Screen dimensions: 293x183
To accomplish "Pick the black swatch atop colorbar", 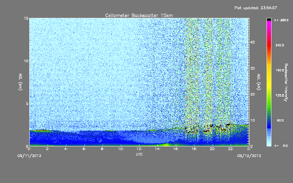I will [x=269, y=19].
